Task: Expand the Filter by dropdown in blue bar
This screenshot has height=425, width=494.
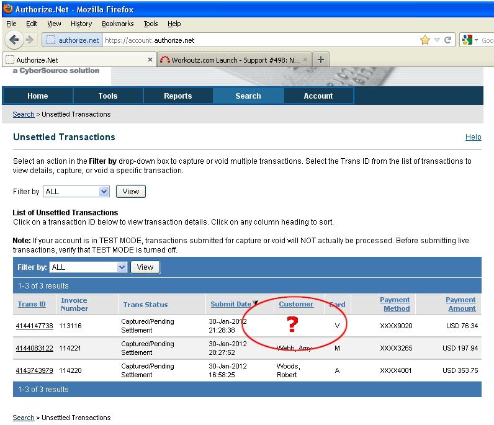Action: [88, 267]
